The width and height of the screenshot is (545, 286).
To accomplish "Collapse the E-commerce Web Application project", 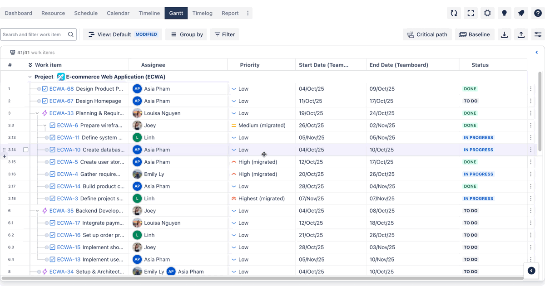I will click(30, 77).
